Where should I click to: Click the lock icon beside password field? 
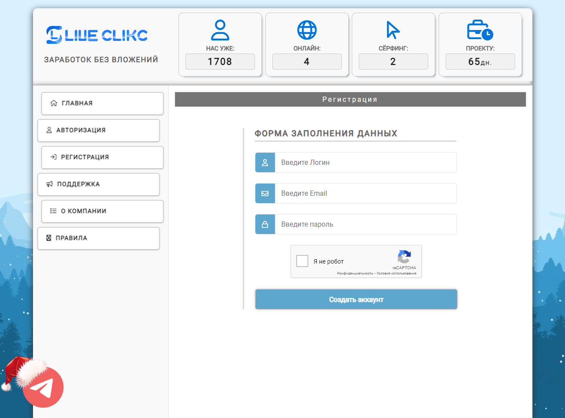(x=265, y=224)
